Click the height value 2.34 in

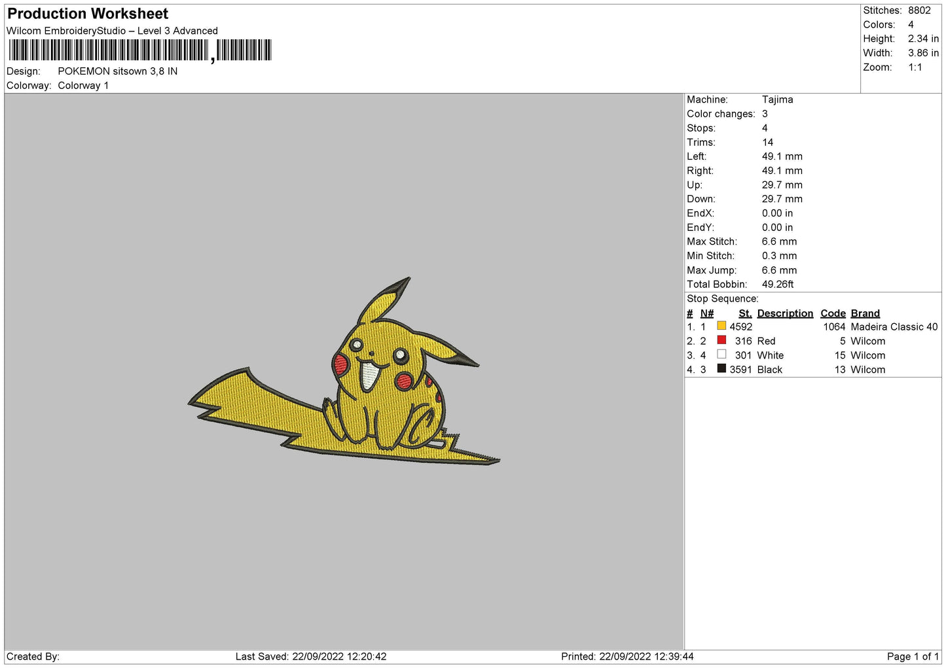click(x=923, y=39)
